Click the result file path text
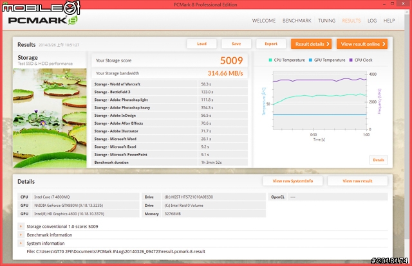The width and height of the screenshot is (412, 266). click(116, 252)
